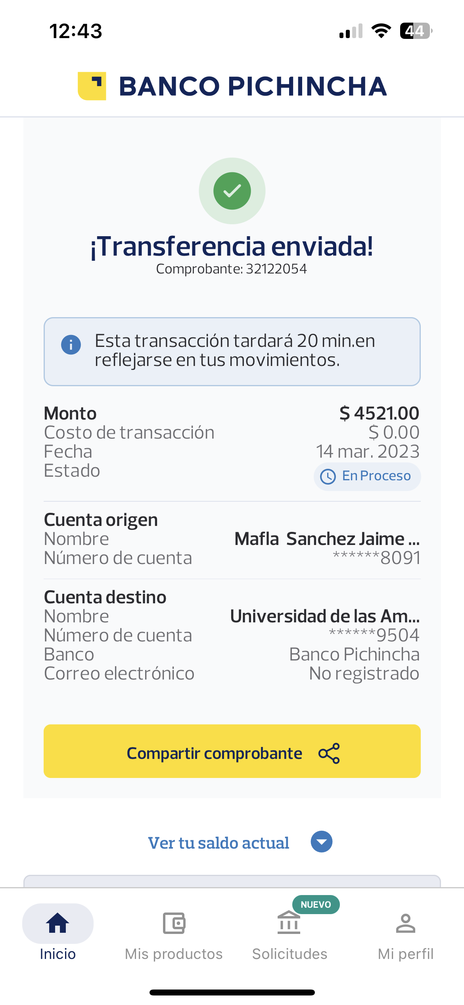This screenshot has height=1005, width=464.
Task: Open the Ver tu saldo actual link
Action: coord(219,843)
